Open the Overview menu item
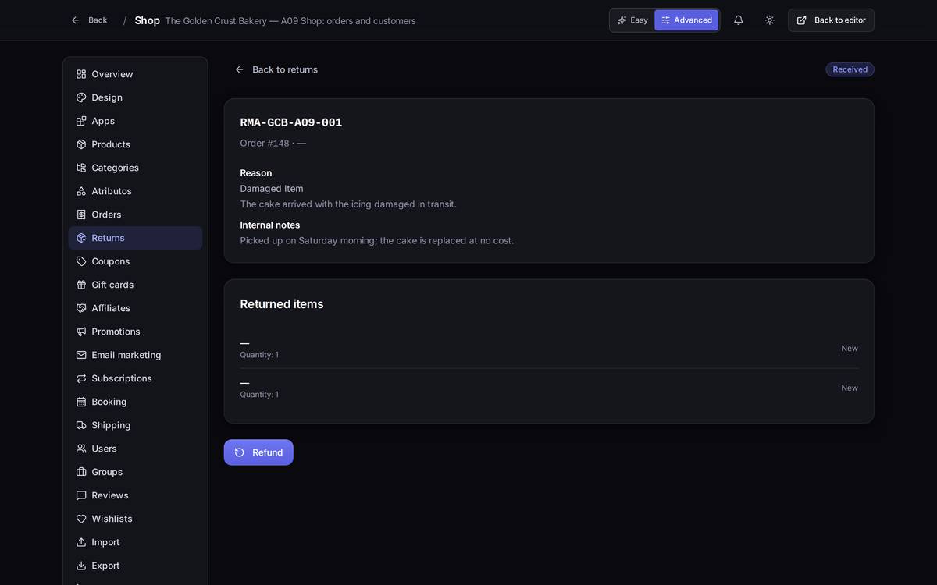The image size is (937, 585). 135,74
